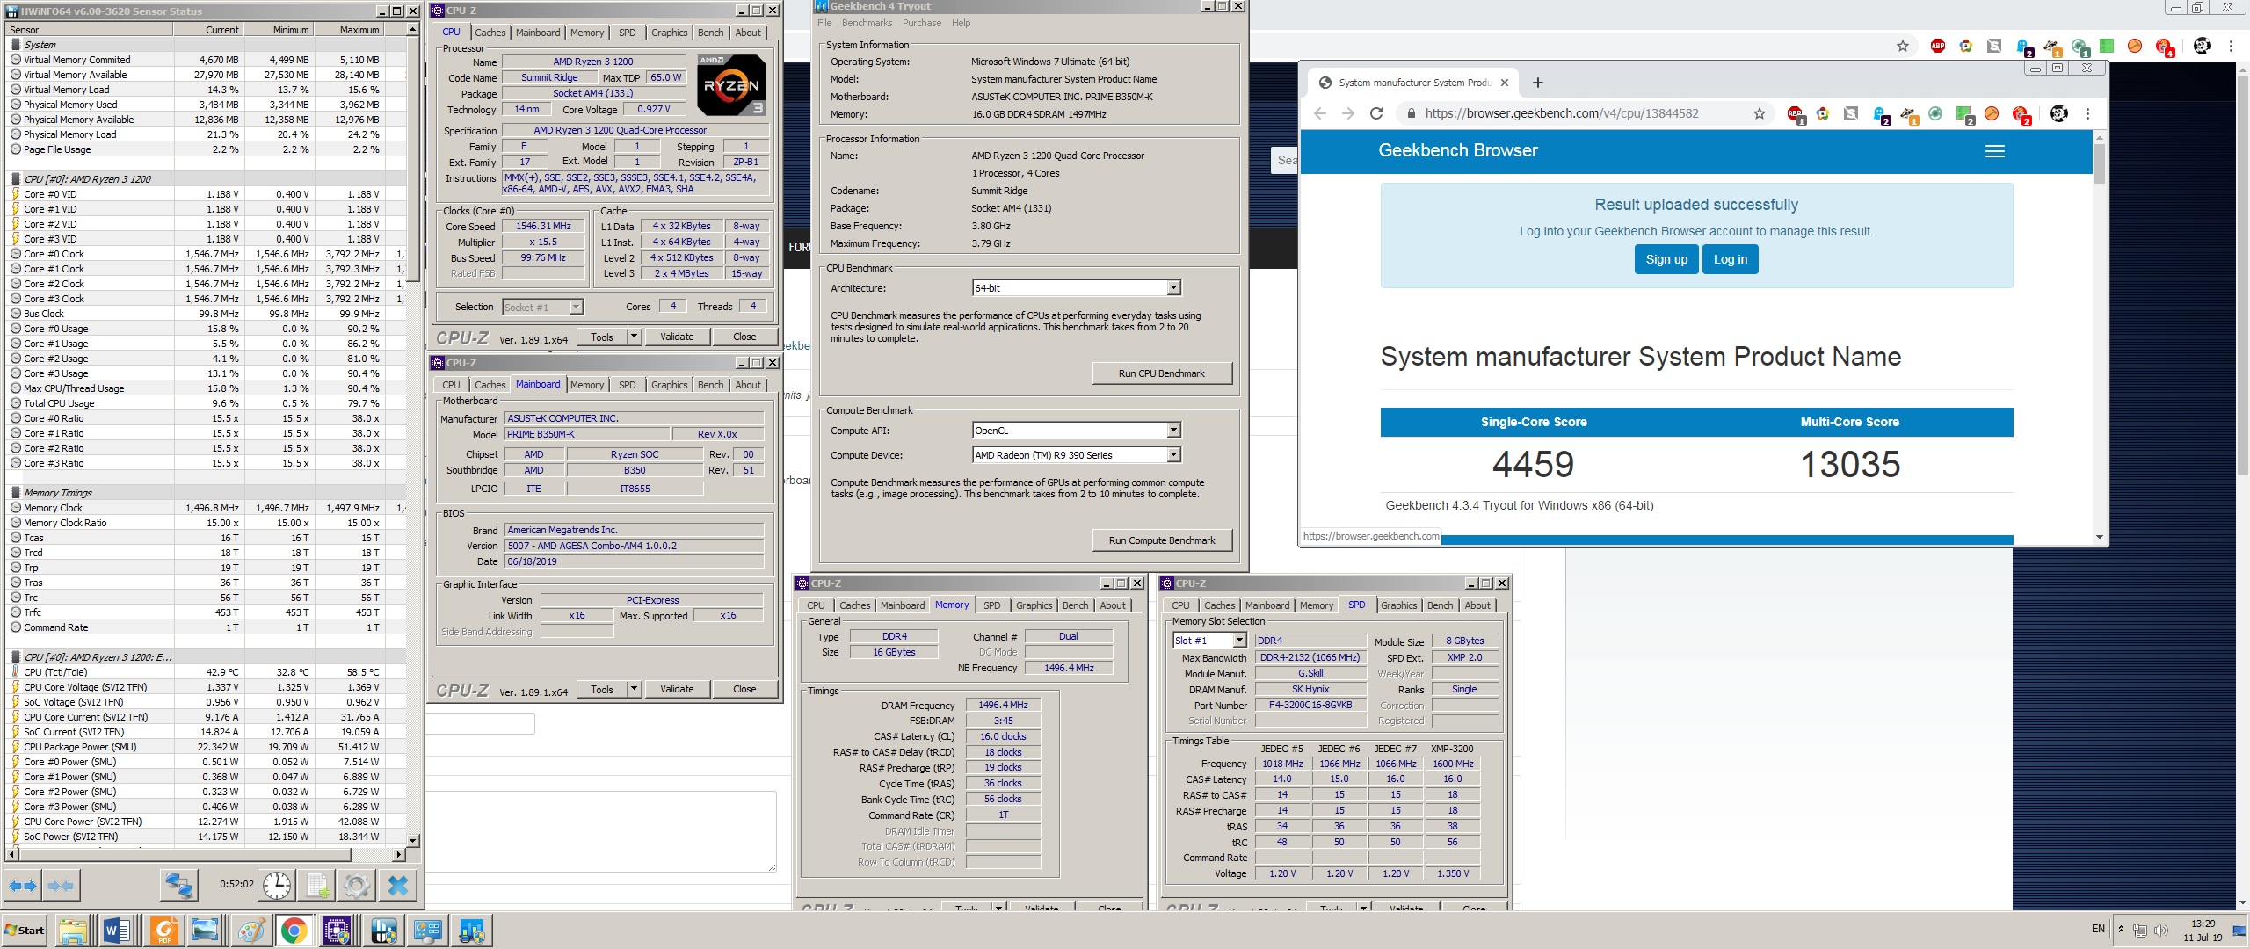Open Ghostery extension in Geekbench Chrome window
The width and height of the screenshot is (2250, 949).
1880,114
